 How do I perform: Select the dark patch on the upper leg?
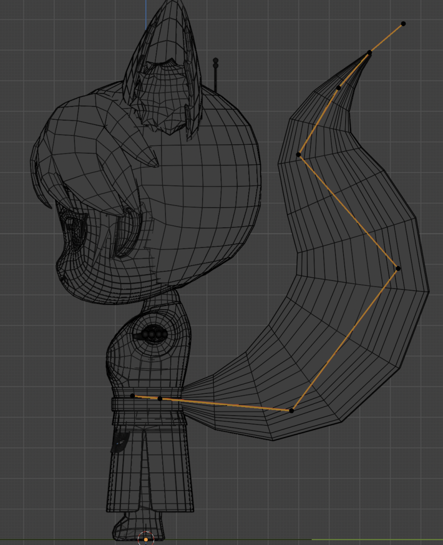[x=120, y=442]
